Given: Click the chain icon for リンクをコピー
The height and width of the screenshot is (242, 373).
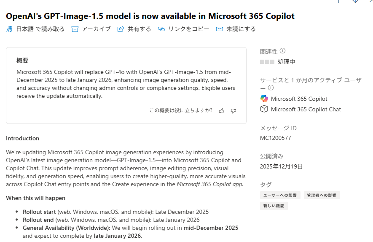Looking at the screenshot, I should (x=161, y=29).
